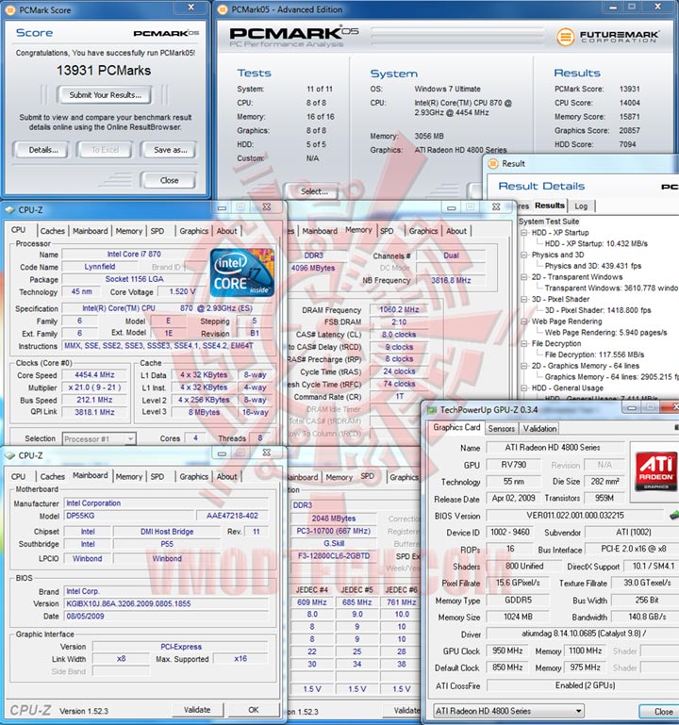This screenshot has width=679, height=725.
Task: Open SPD tab in the CPU-Z motherboard window
Action: click(x=157, y=477)
